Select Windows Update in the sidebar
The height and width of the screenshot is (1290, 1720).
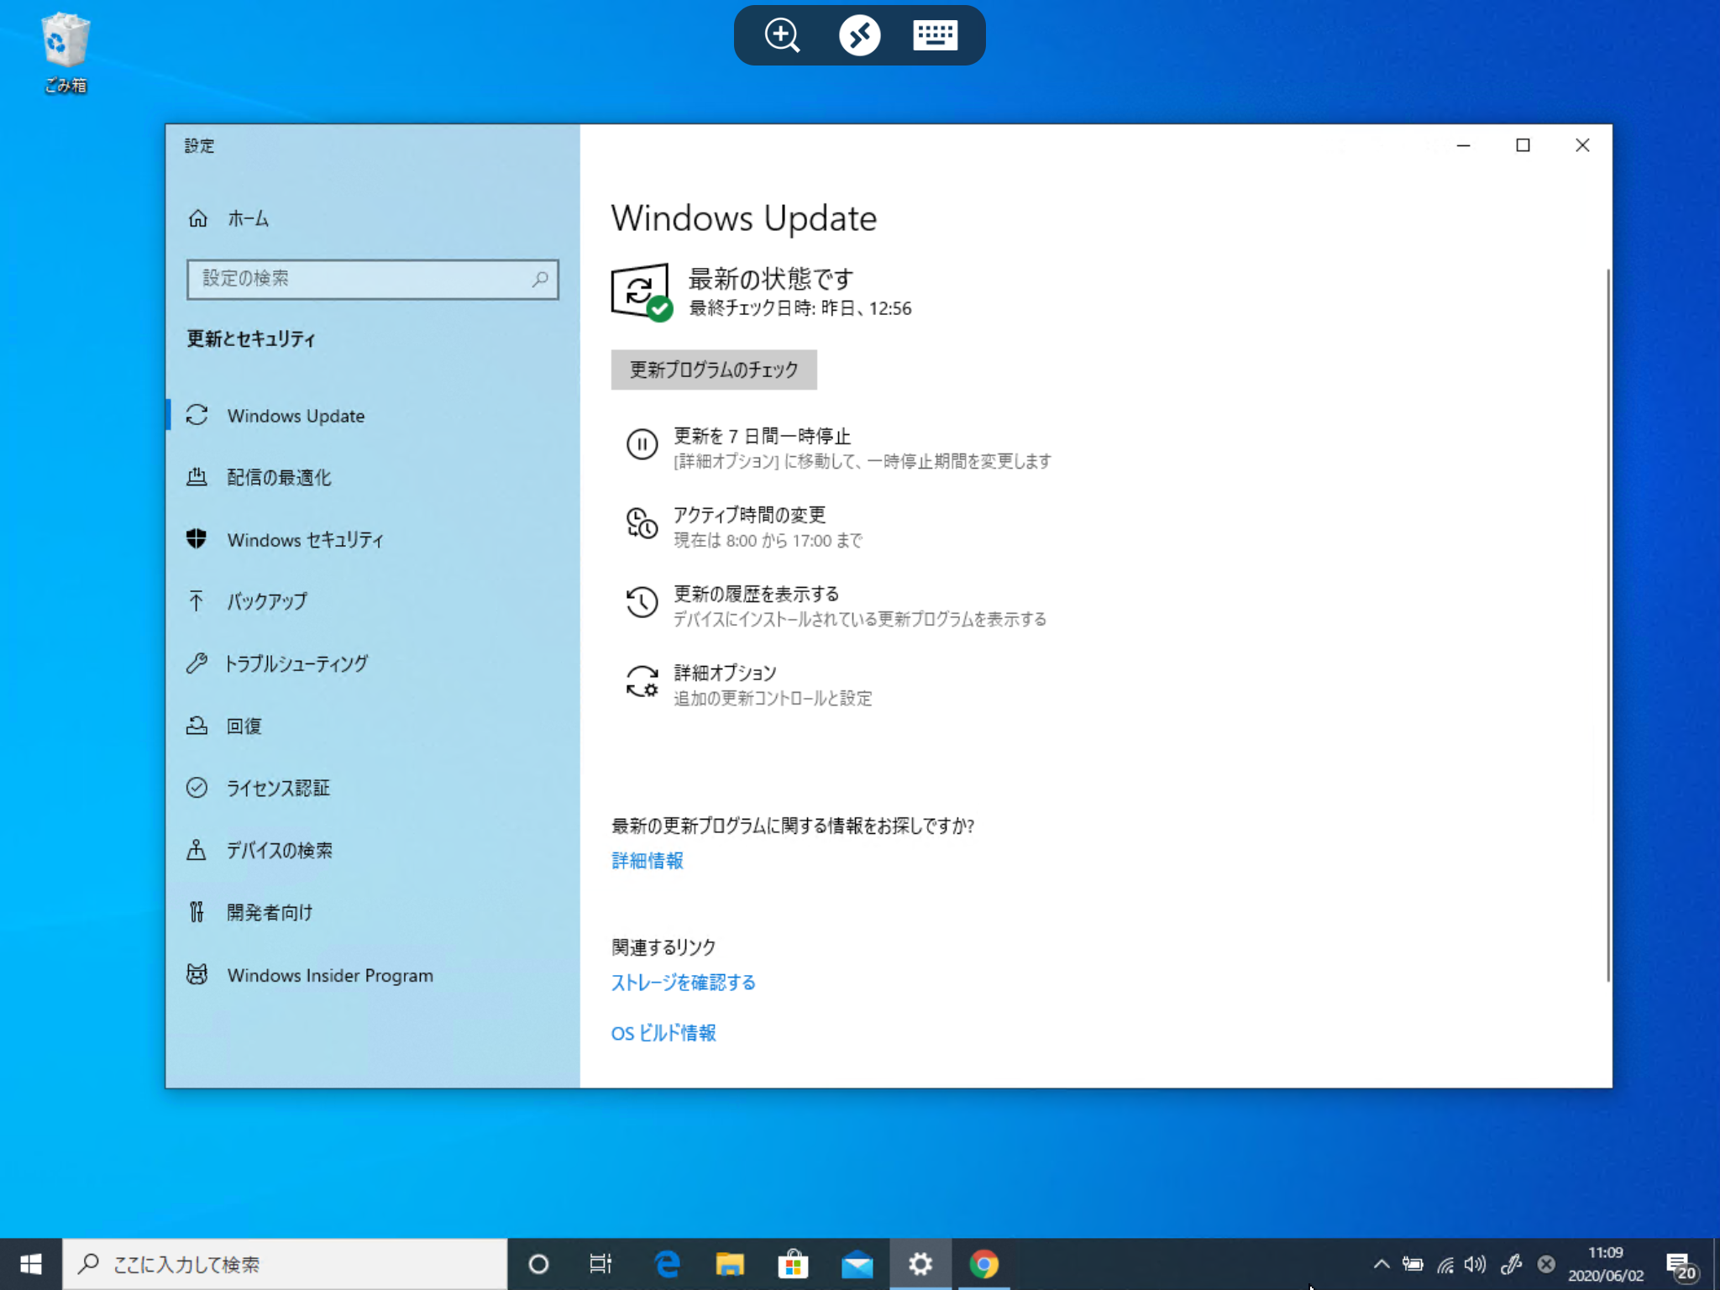point(296,416)
